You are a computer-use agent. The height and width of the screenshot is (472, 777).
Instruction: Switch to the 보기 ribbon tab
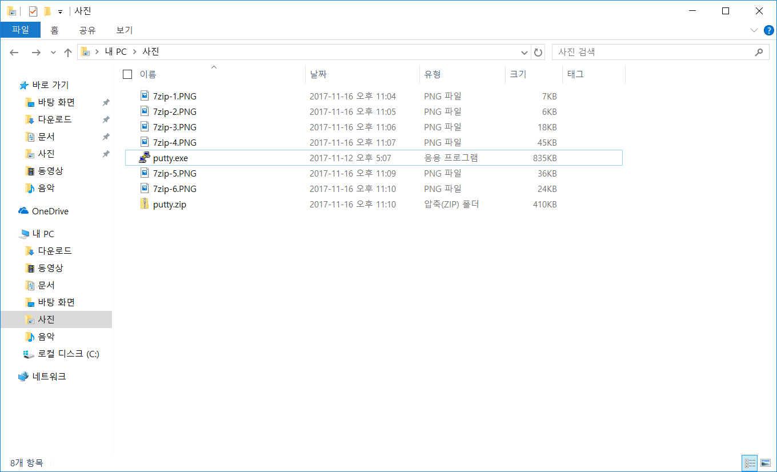(124, 30)
